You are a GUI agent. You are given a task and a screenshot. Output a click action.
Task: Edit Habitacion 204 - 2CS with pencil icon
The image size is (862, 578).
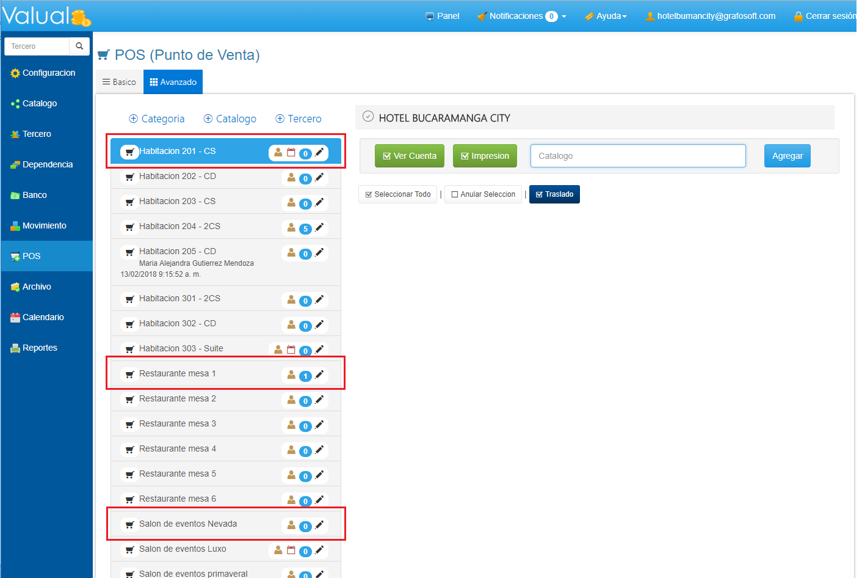(319, 227)
